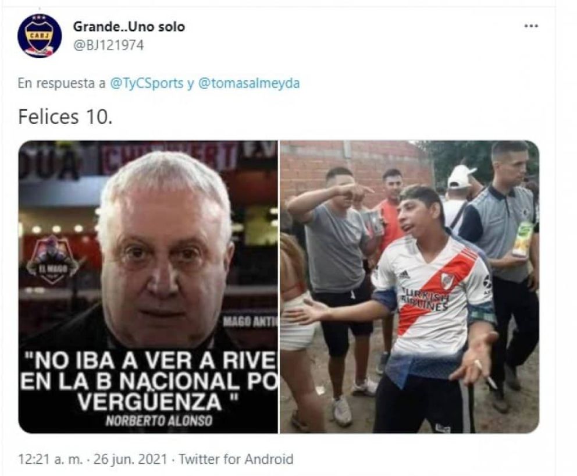Click the MAGO ANTI watermark text
Screen dimensions: 577x476
coord(250,322)
